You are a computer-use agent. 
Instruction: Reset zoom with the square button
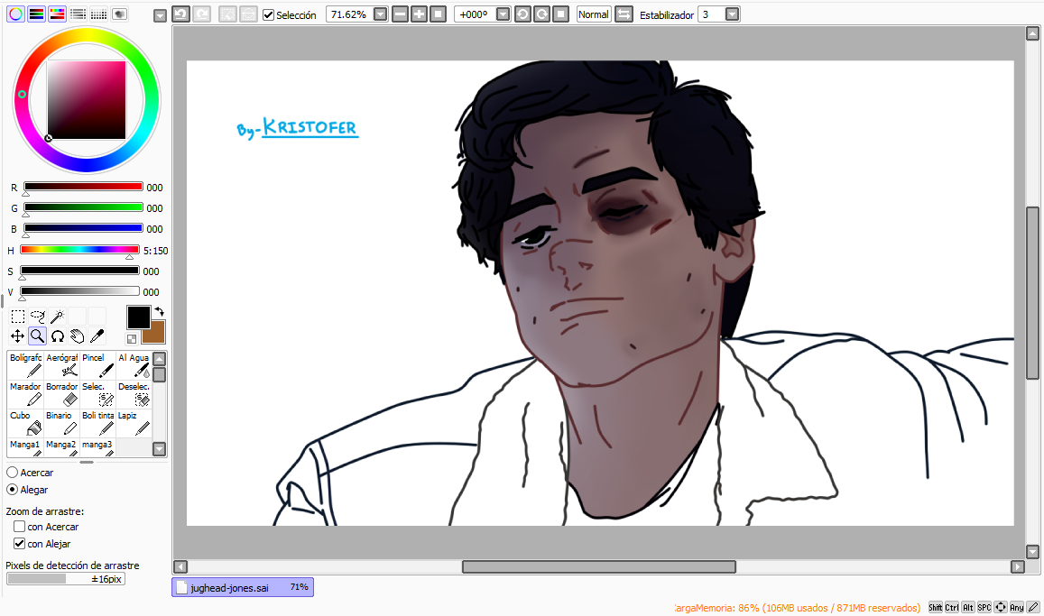pyautogui.click(x=438, y=14)
